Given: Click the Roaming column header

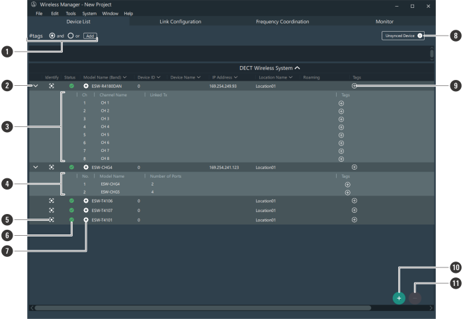Looking at the screenshot, I should click(x=312, y=77).
